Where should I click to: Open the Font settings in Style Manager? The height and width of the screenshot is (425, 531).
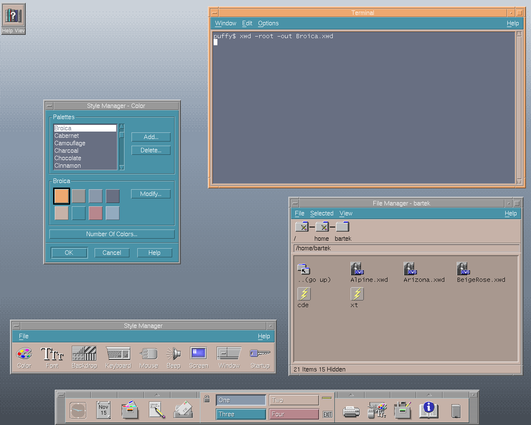52,354
